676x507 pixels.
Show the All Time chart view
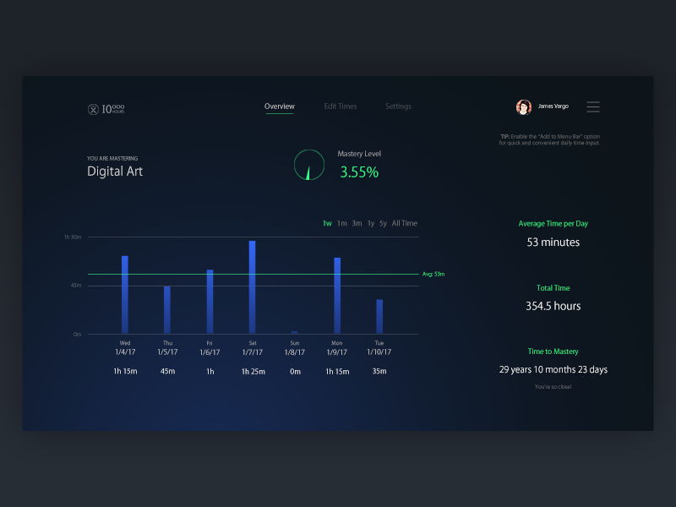tap(403, 223)
